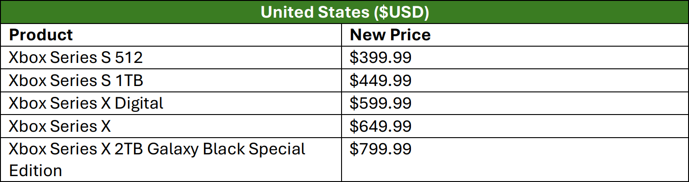Click the $799.99 price cell
The height and width of the screenshot is (182, 689).
(381, 148)
